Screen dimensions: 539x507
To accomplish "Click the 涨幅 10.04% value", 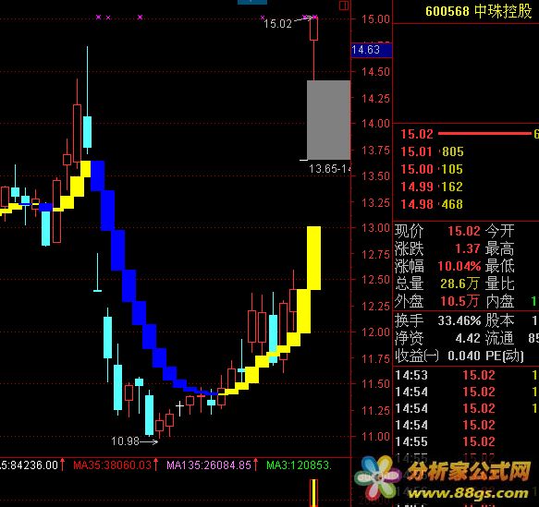I will [459, 266].
